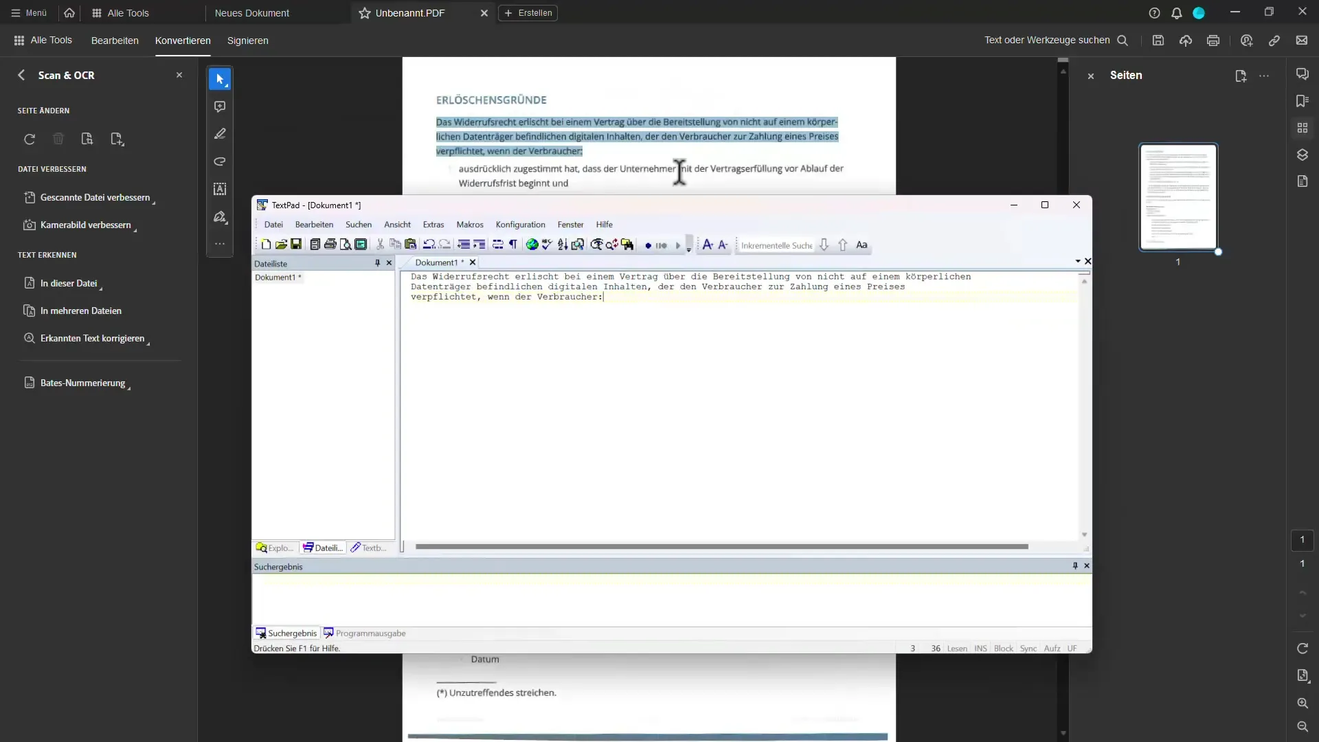Select the Scan & OCR rotate tool icon
Screen dimensions: 1319x742
point(30,139)
